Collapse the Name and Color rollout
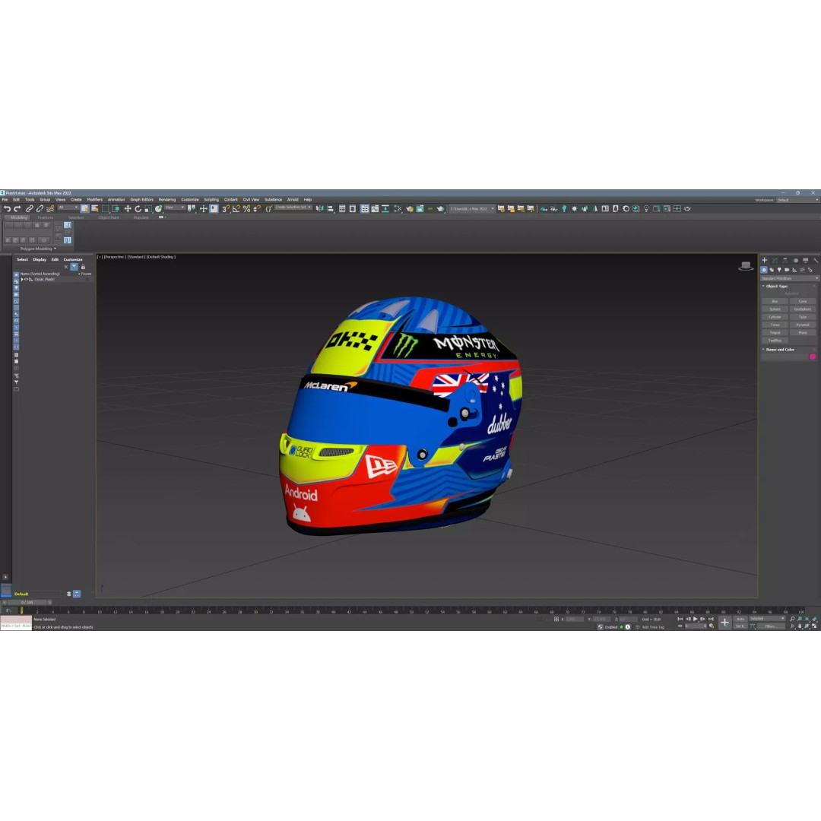Viewport: 821px width, 821px height. click(x=780, y=350)
